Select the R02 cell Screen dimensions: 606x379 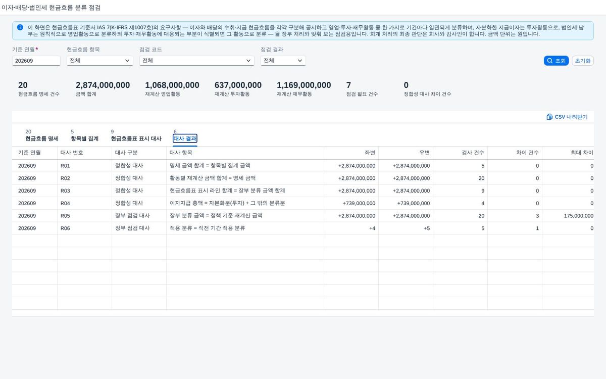coord(85,178)
